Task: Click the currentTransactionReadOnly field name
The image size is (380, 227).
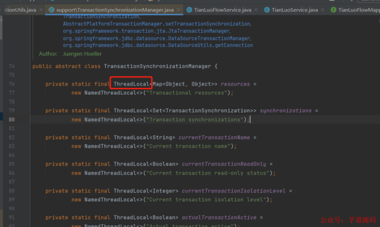Action: [x=224, y=164]
